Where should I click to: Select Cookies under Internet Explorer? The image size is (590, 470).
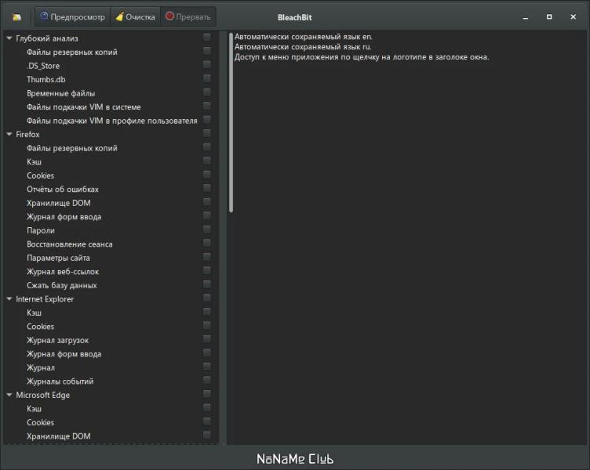(40, 327)
